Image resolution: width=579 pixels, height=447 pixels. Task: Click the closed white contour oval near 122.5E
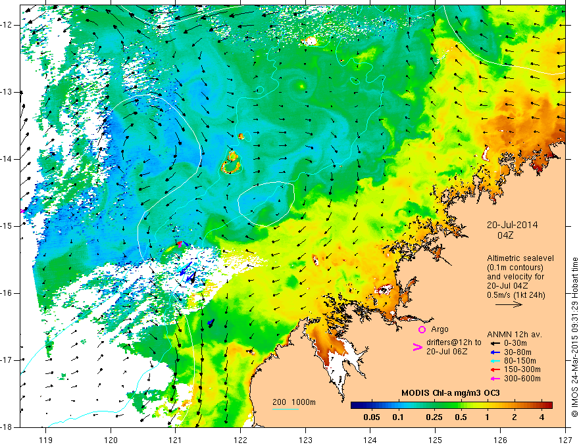[x=266, y=204]
